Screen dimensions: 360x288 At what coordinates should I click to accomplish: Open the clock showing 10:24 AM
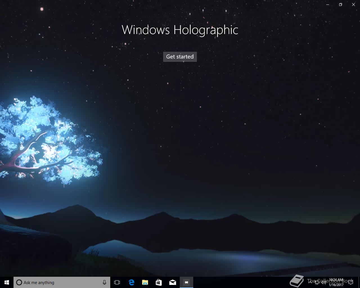tap(336, 282)
